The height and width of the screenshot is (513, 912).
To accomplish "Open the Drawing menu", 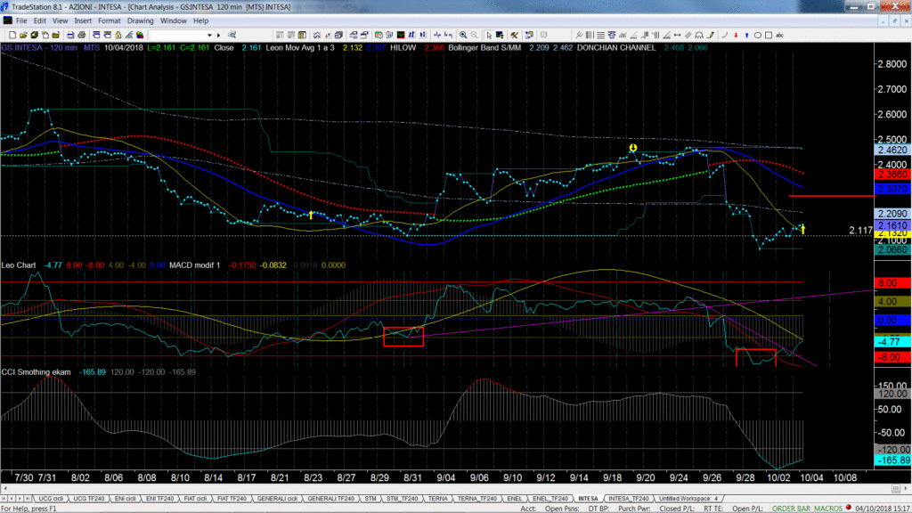I will 140,21.
